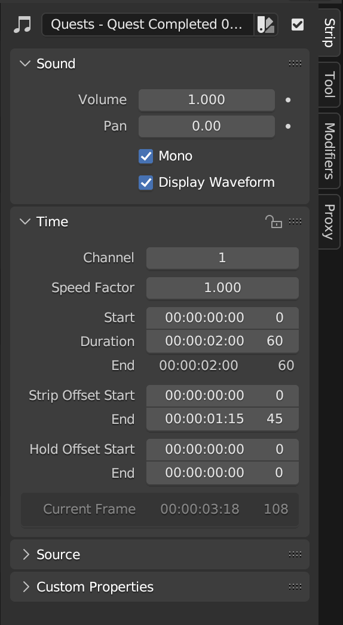The width and height of the screenshot is (343, 625).
Task: Click the Sound panel drag grip icon
Action: pyautogui.click(x=295, y=63)
